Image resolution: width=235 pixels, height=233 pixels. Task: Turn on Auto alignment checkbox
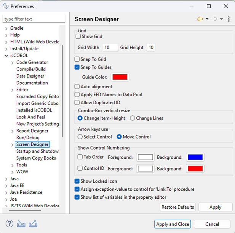[77, 87]
